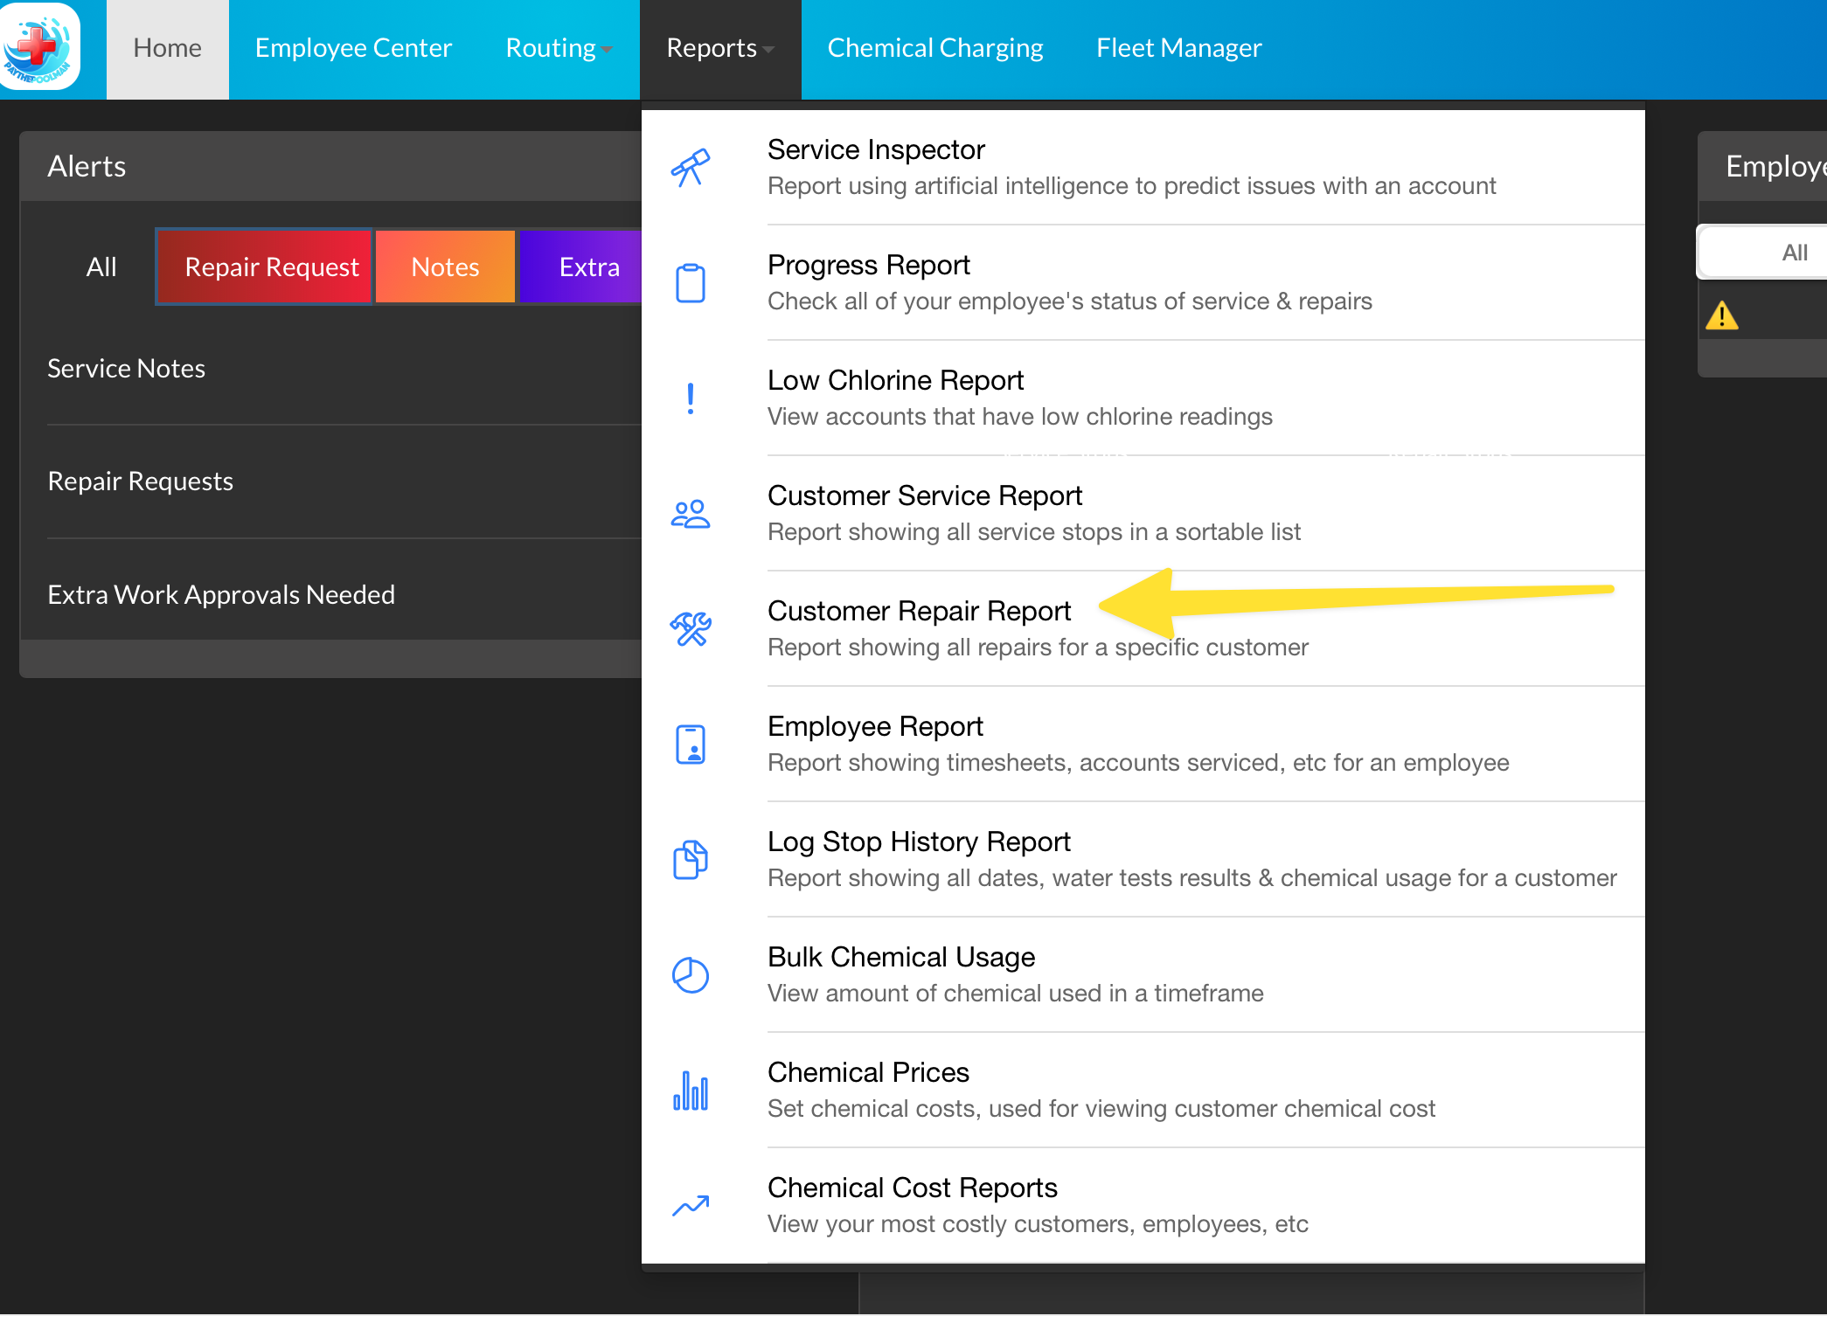
Task: Open the Fleet Manager page
Action: click(x=1178, y=48)
